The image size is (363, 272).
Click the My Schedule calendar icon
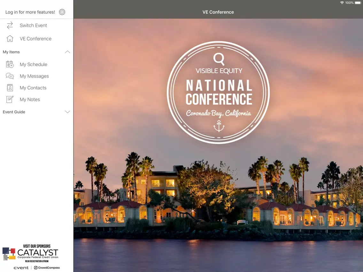(10, 64)
